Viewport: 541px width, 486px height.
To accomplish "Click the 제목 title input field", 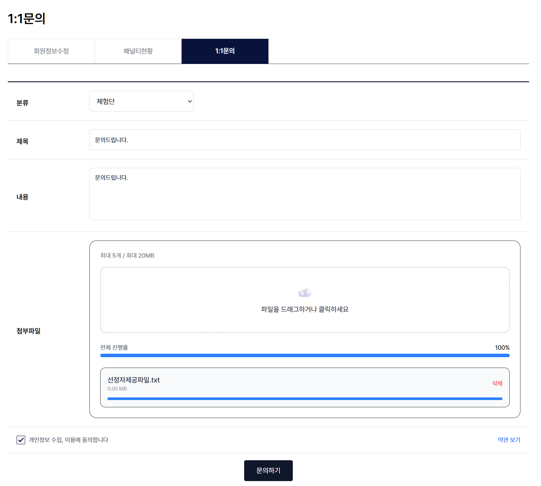I will 305,140.
